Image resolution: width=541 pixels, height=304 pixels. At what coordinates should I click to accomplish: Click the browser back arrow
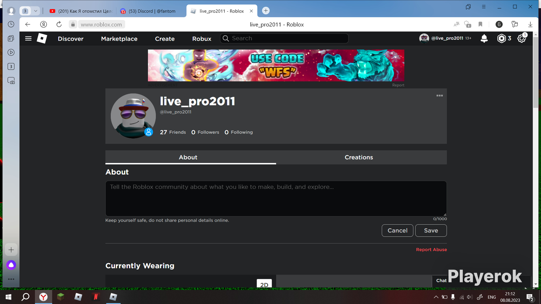[x=28, y=24]
